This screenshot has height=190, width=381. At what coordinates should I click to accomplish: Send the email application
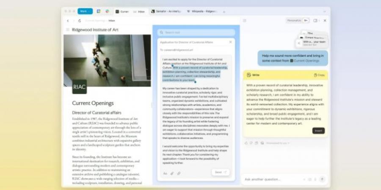221,172
